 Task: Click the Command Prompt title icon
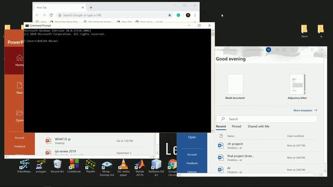coord(27,25)
